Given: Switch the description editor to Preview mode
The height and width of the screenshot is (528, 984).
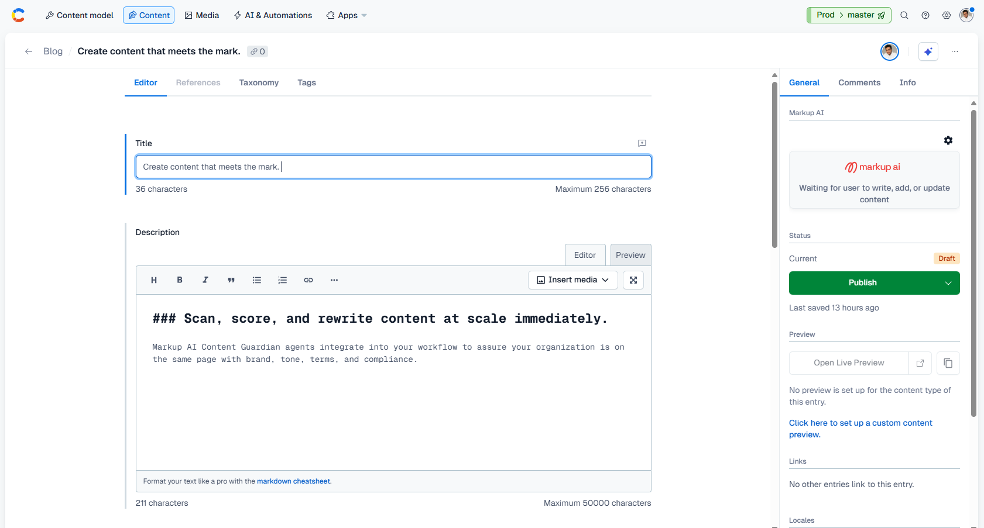Looking at the screenshot, I should (x=630, y=254).
